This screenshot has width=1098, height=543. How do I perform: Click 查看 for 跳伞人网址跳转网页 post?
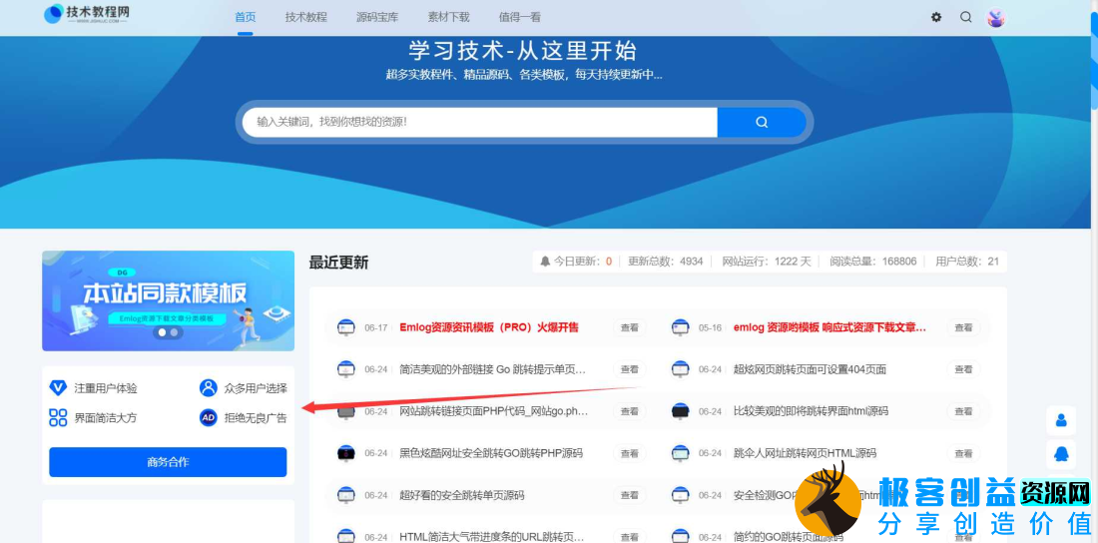[963, 453]
